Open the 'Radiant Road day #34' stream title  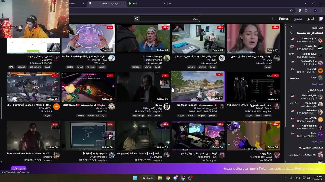tap(85, 57)
